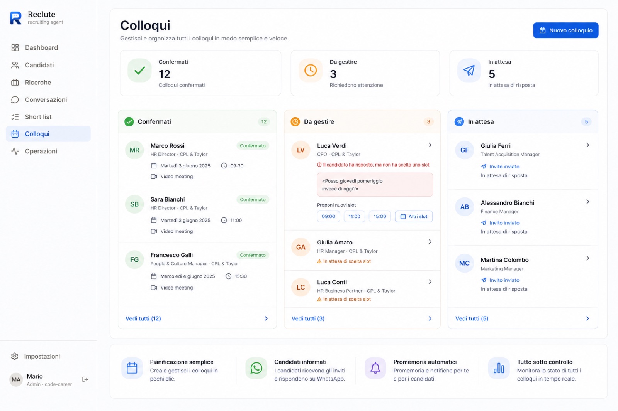Click the clock icon next to 09:30

click(224, 166)
